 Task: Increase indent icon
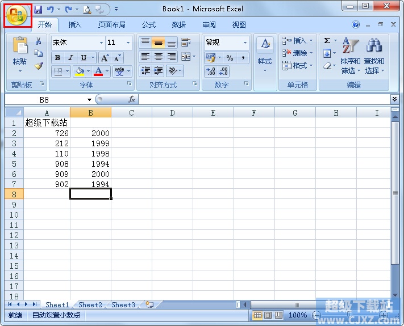pyautogui.click(x=158, y=70)
